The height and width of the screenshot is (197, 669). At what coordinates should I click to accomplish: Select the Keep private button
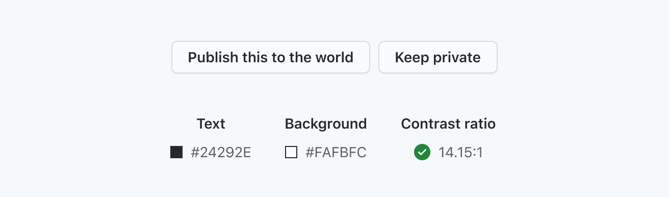438,57
